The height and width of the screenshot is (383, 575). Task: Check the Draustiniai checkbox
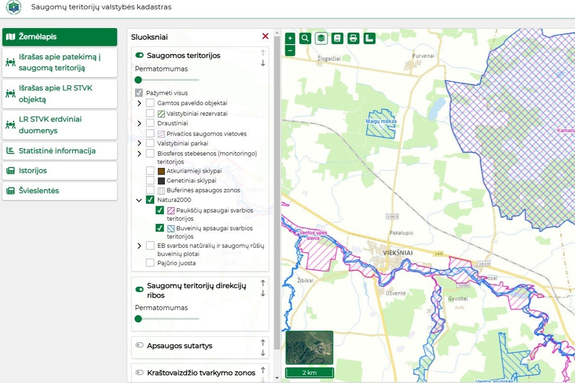(x=150, y=123)
